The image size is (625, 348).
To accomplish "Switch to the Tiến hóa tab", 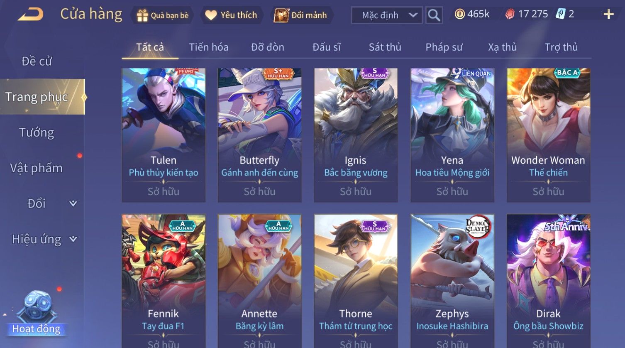I will (209, 47).
